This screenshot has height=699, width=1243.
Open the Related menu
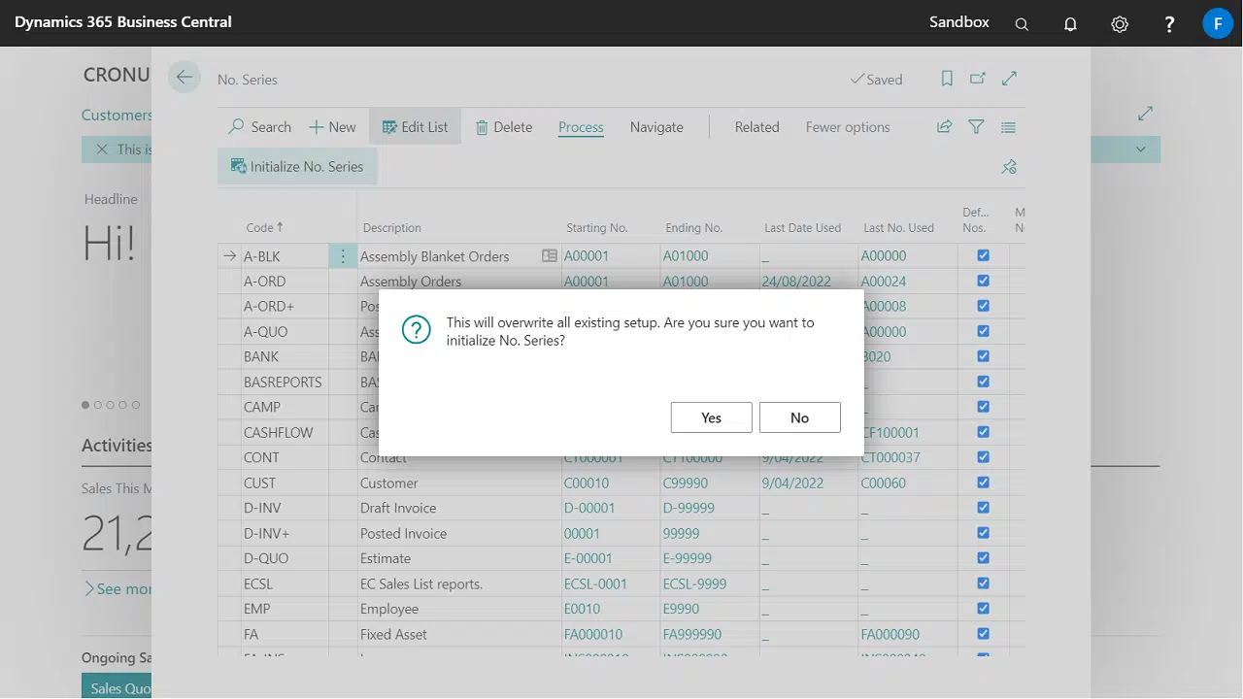tap(756, 127)
